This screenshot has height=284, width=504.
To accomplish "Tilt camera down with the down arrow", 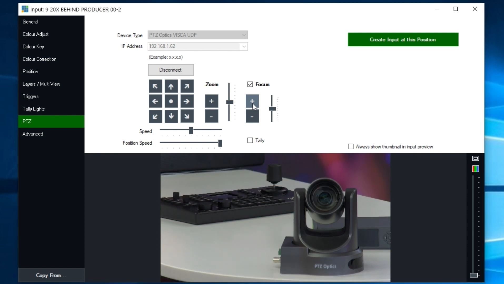I will pos(171,116).
